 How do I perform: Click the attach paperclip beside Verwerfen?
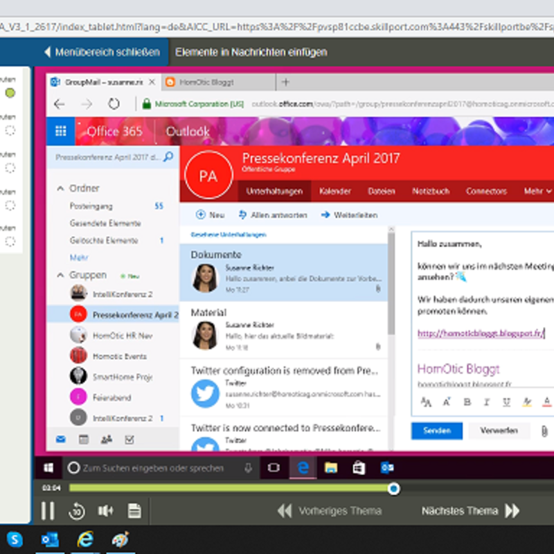(544, 431)
